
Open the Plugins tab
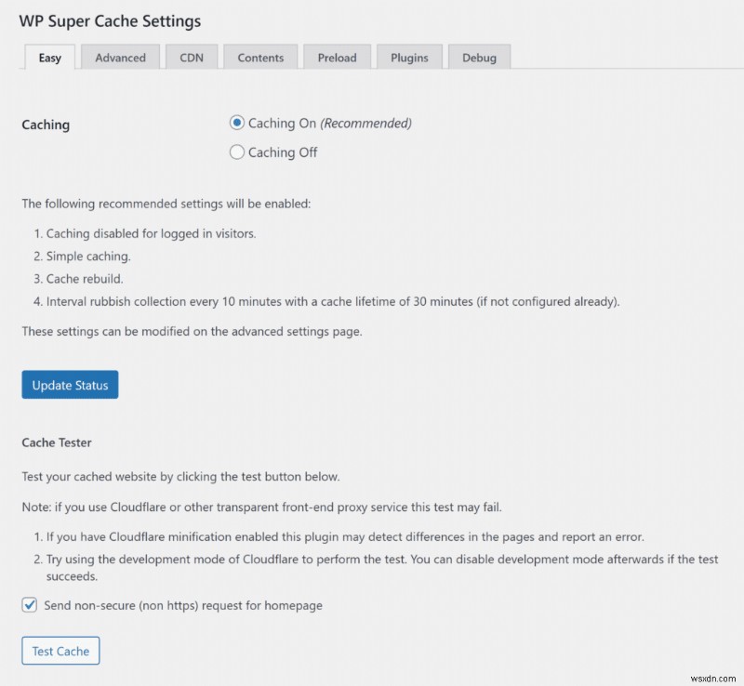409,57
